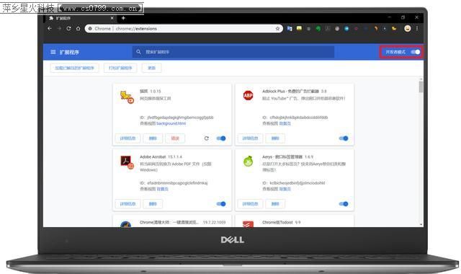Open the background.html link
The image size is (461, 274).
tap(171, 123)
